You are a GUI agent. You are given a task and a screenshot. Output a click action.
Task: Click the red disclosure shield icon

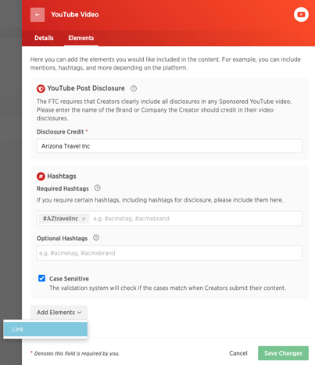coord(41,89)
